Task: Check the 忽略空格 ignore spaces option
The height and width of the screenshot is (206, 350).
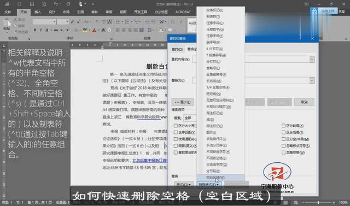Action: (283, 152)
